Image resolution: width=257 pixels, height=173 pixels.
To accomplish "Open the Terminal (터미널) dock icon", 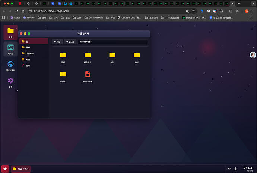I will [10, 49].
